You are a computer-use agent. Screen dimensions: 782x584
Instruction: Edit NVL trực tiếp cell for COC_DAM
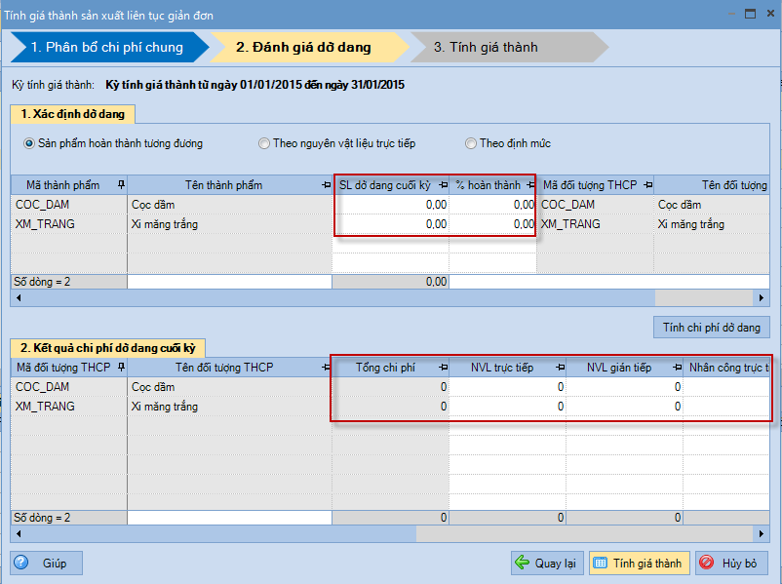507,387
